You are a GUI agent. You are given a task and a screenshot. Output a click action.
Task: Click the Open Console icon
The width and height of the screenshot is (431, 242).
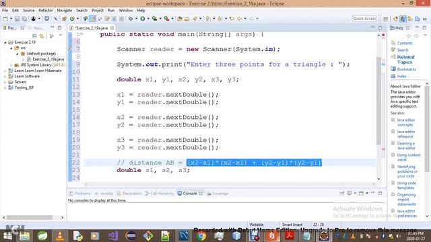pyautogui.click(x=362, y=193)
